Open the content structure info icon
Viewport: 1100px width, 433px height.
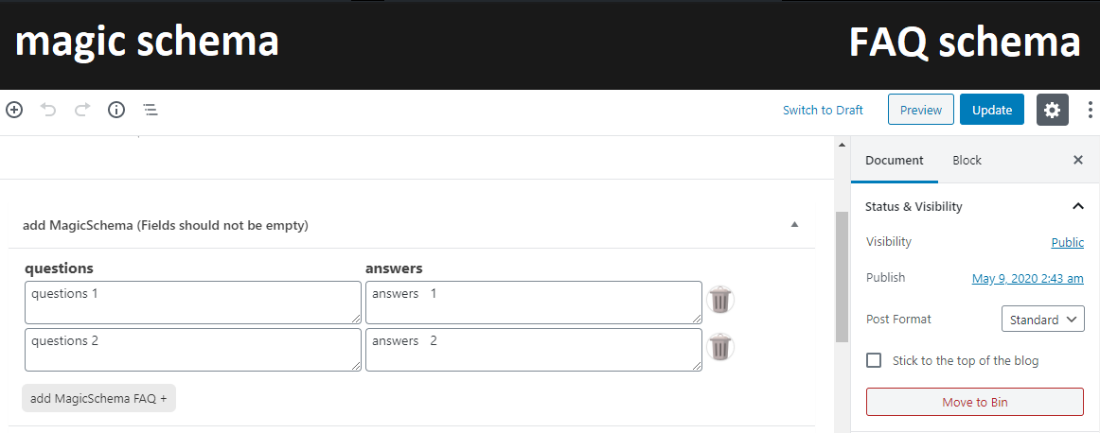pyautogui.click(x=116, y=110)
